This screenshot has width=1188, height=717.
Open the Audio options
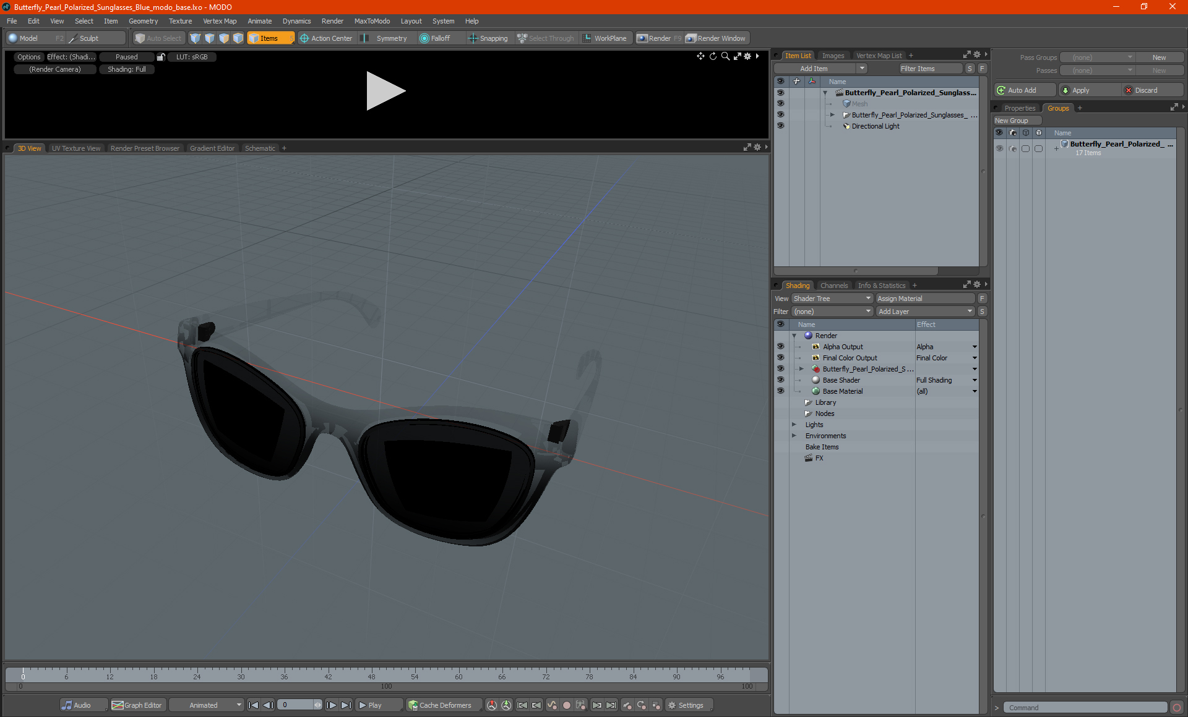point(84,705)
